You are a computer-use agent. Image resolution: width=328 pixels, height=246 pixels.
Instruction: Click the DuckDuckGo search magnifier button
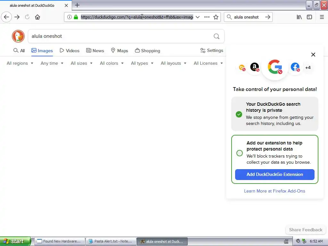click(217, 37)
